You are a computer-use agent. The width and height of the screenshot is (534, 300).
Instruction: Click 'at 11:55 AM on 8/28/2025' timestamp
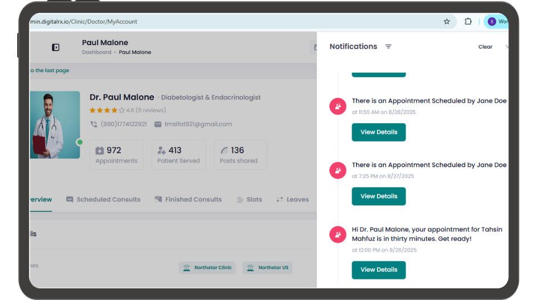point(383,112)
